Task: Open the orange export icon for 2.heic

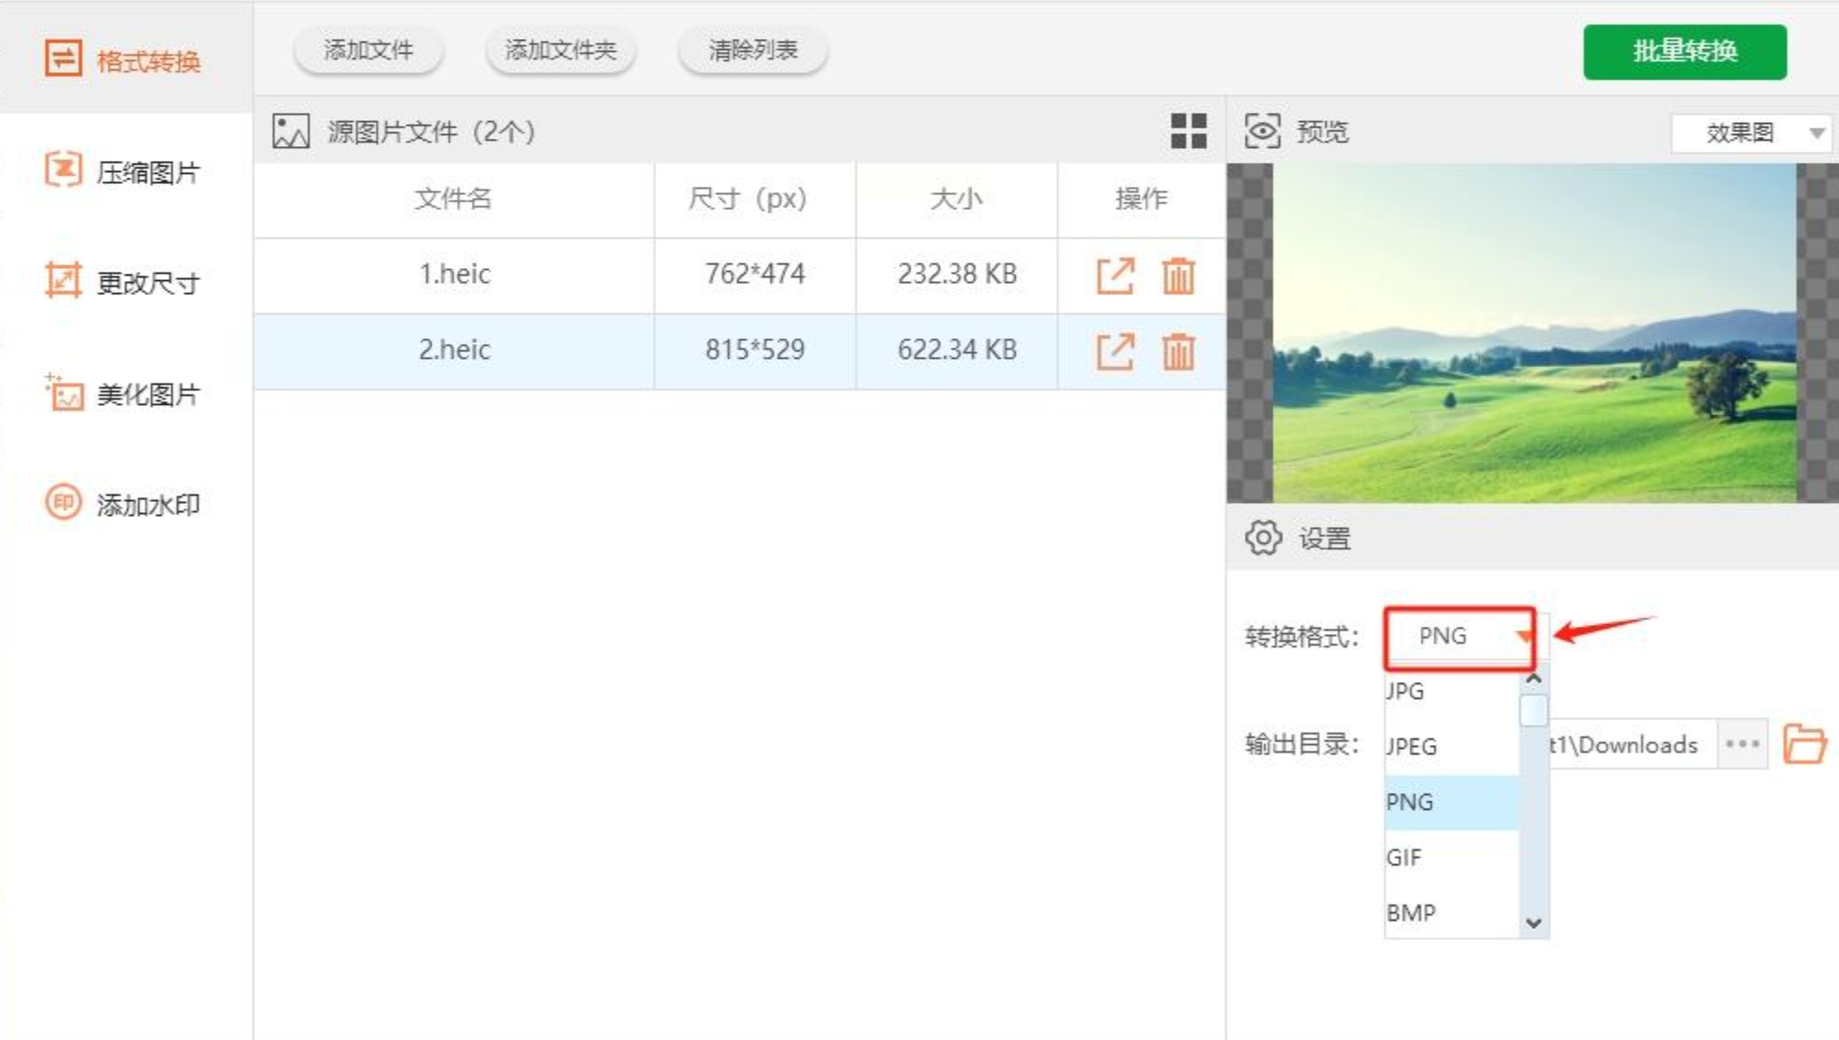Action: (x=1115, y=351)
